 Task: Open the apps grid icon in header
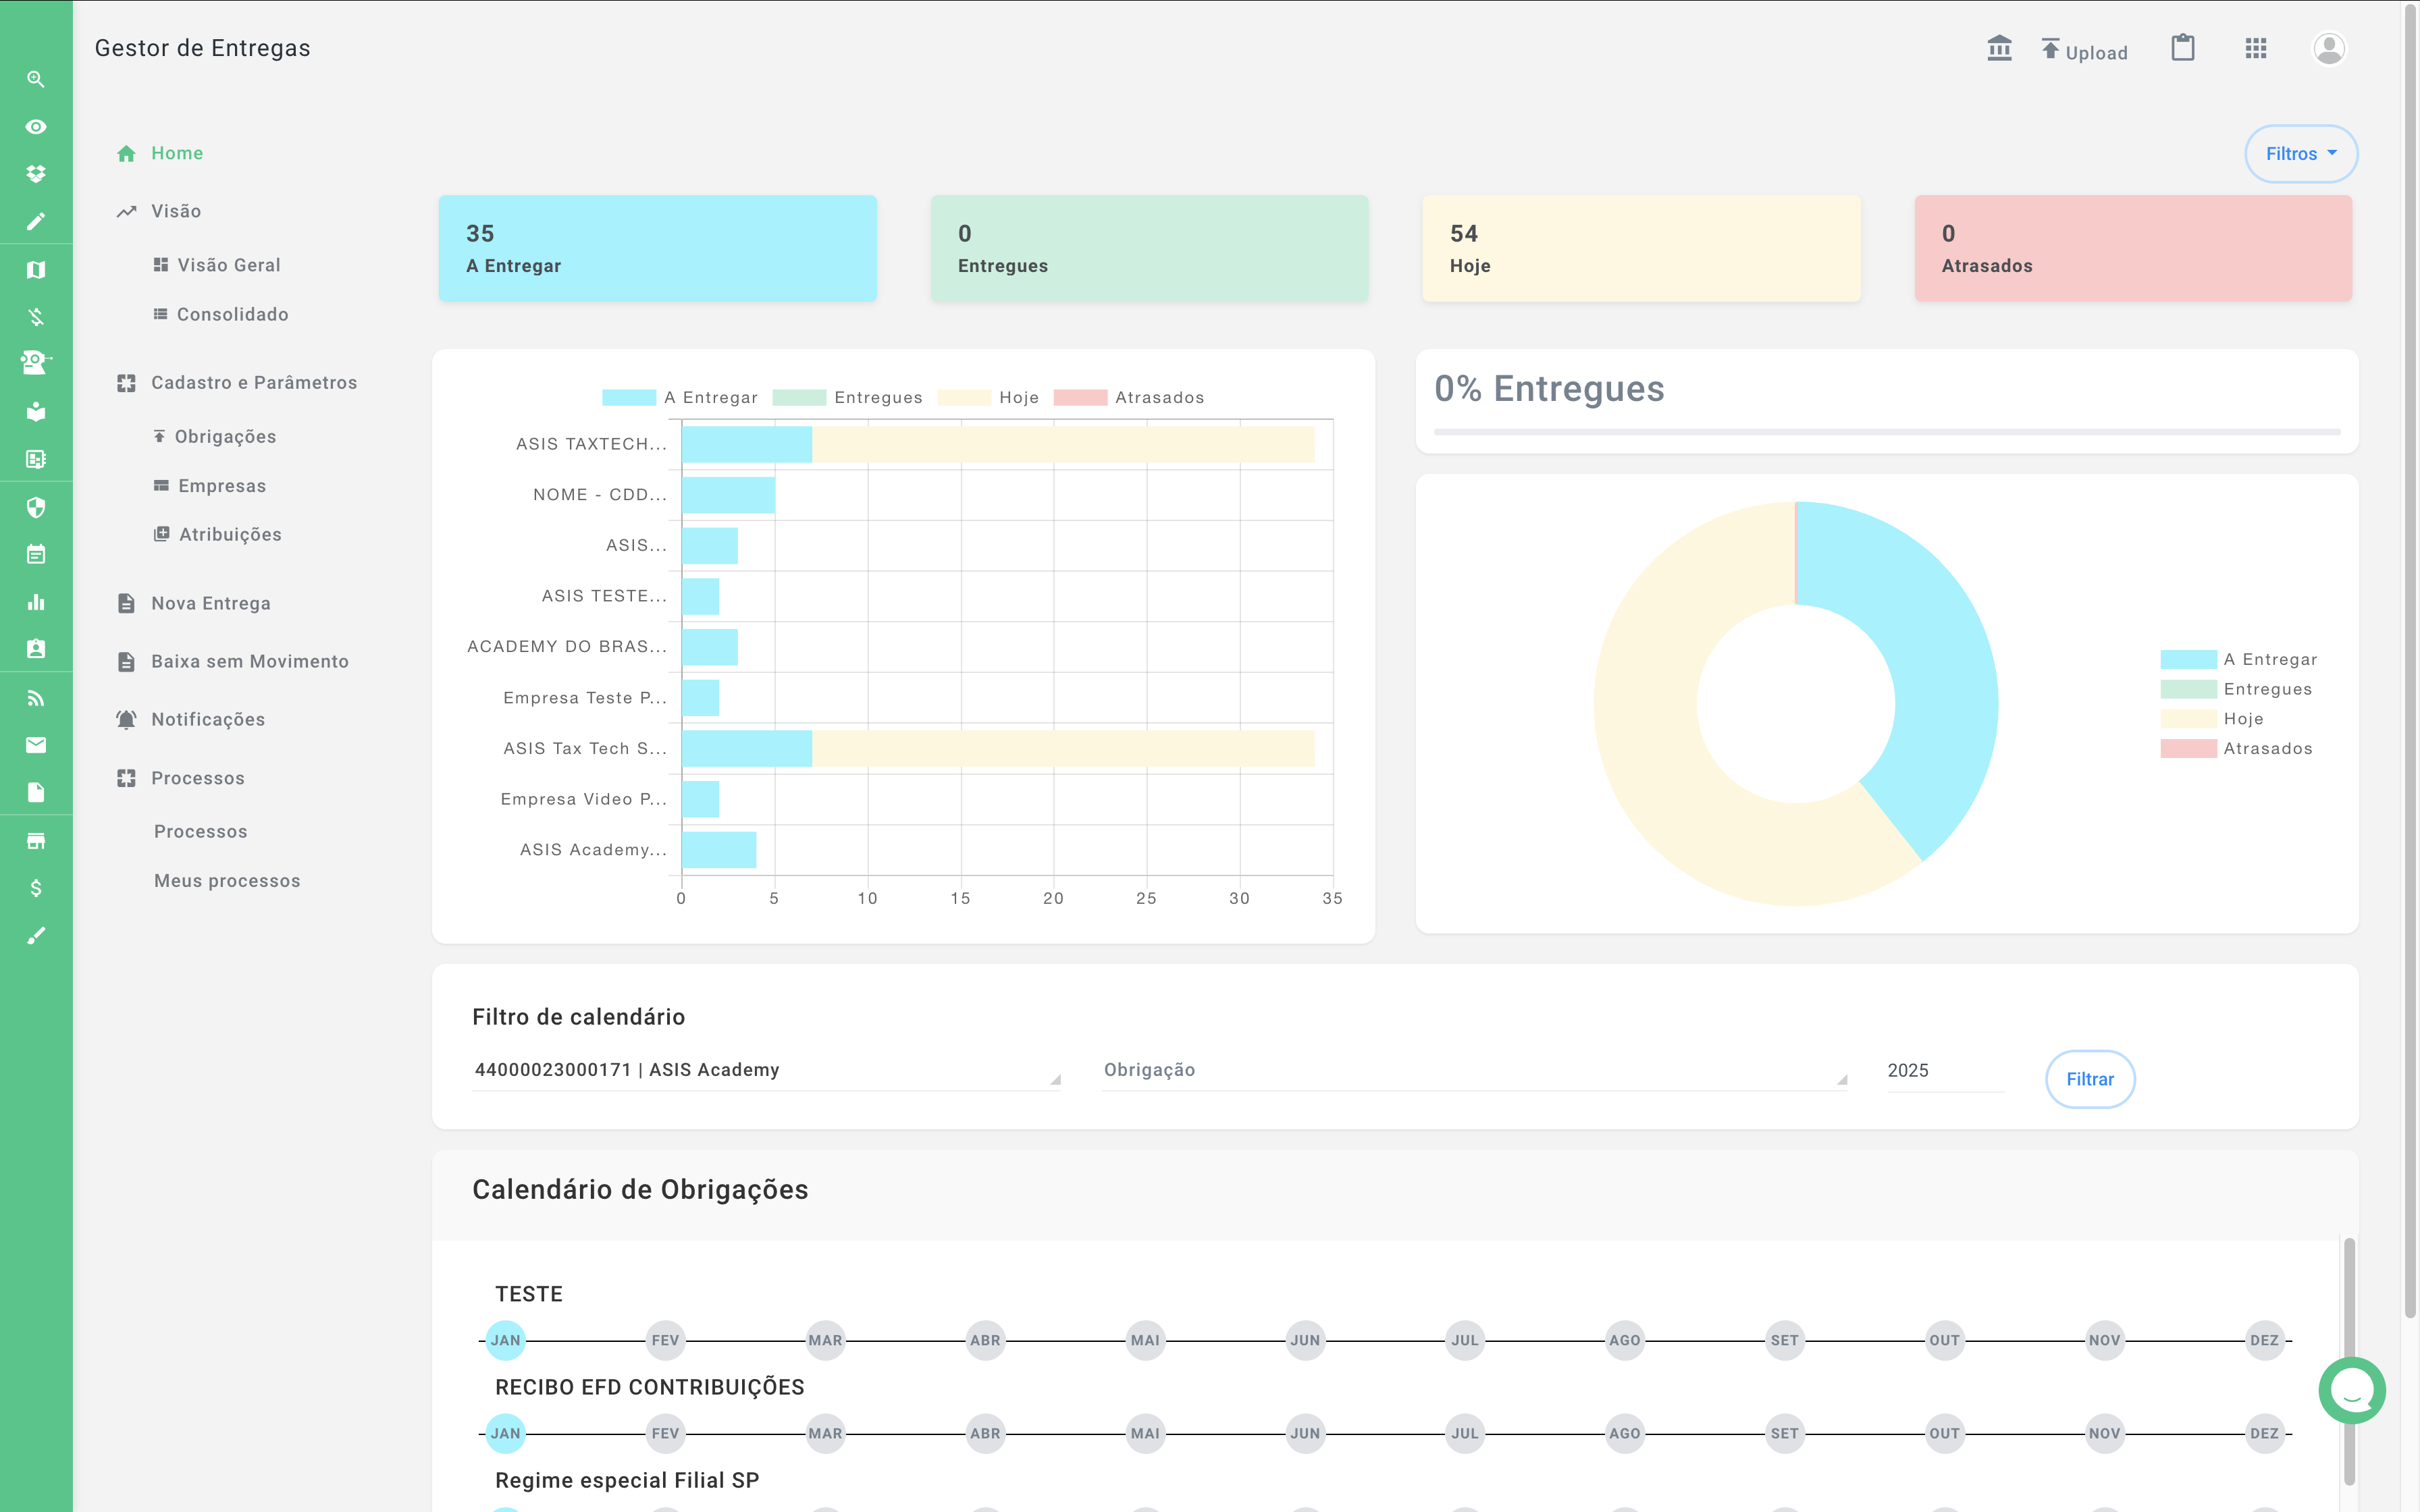click(x=2256, y=48)
